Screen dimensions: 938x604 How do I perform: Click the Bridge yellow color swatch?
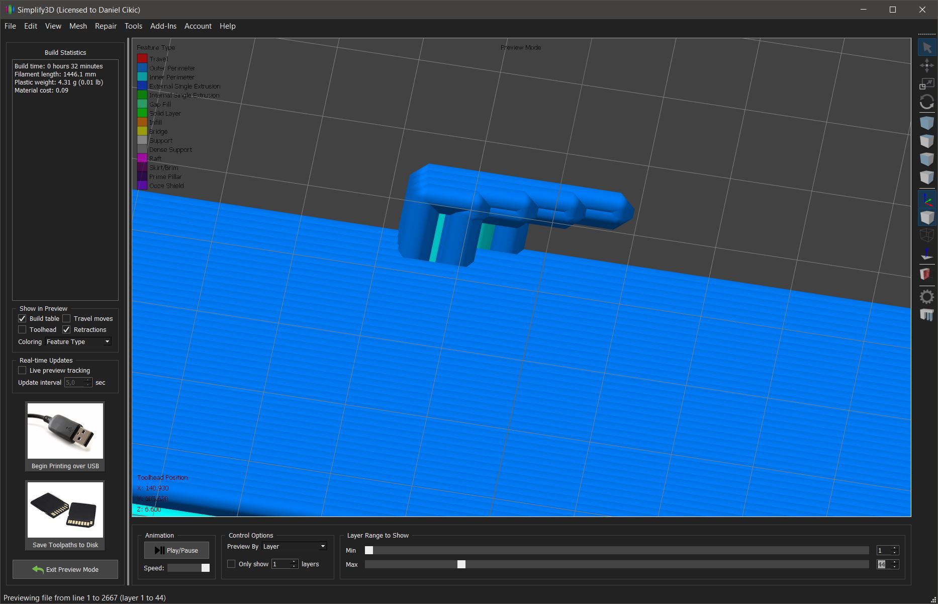[x=142, y=131]
